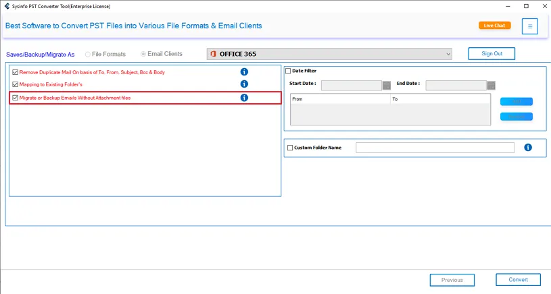Open the Start Date calendar picker
The image size is (551, 294).
click(387, 86)
